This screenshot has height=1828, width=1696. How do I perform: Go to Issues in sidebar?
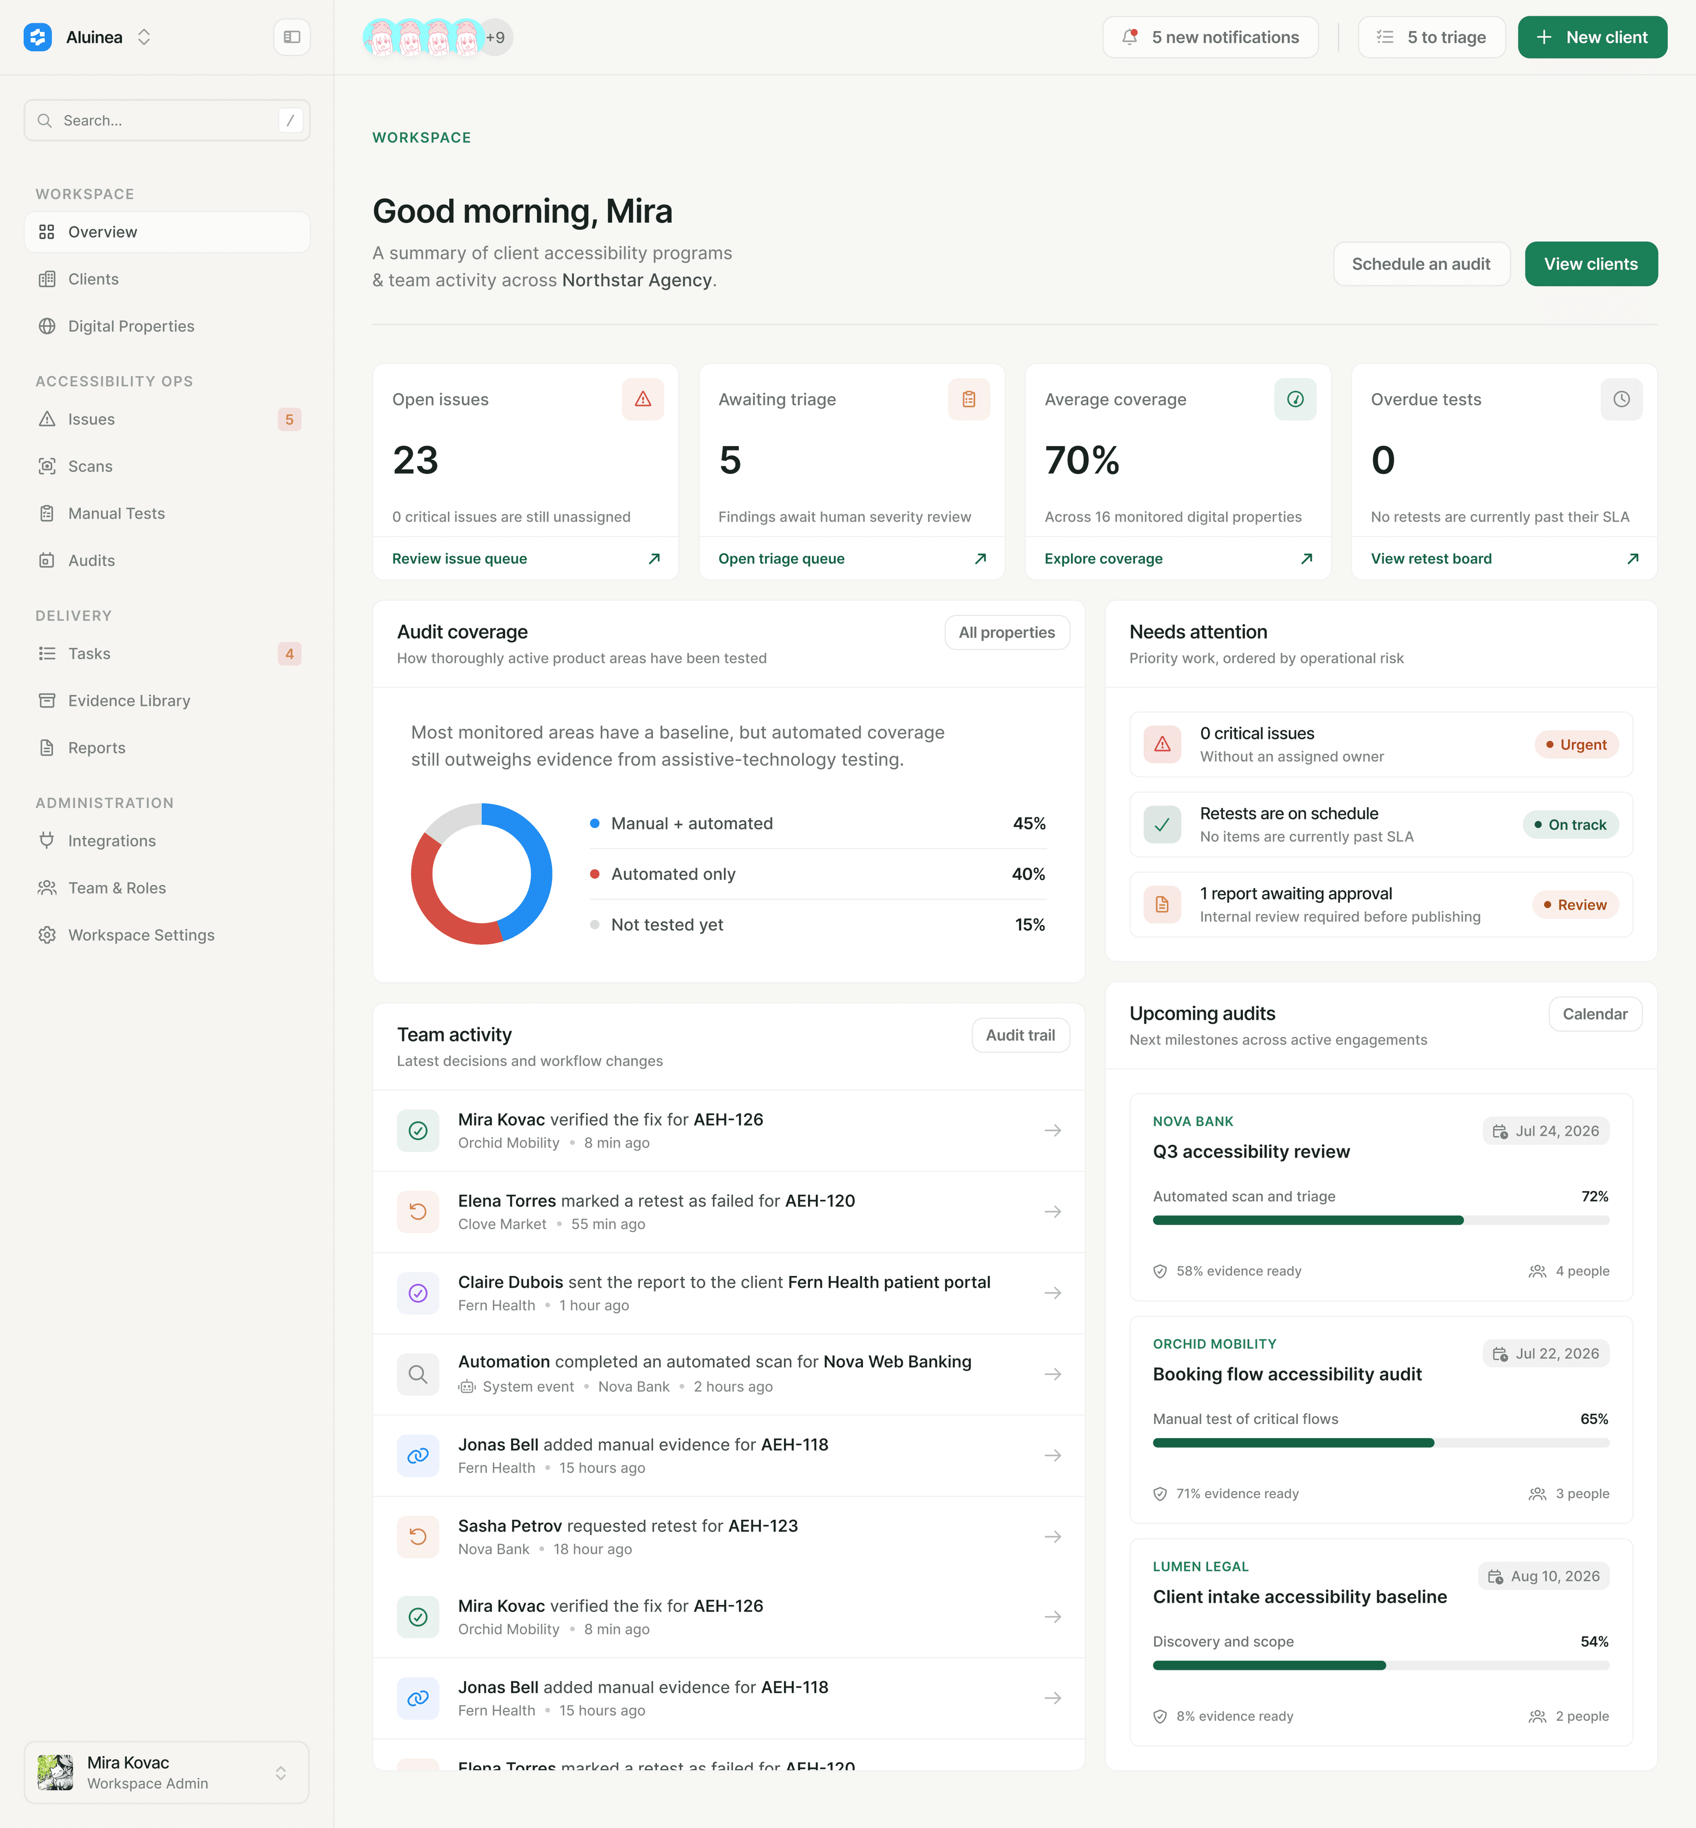coord(166,420)
